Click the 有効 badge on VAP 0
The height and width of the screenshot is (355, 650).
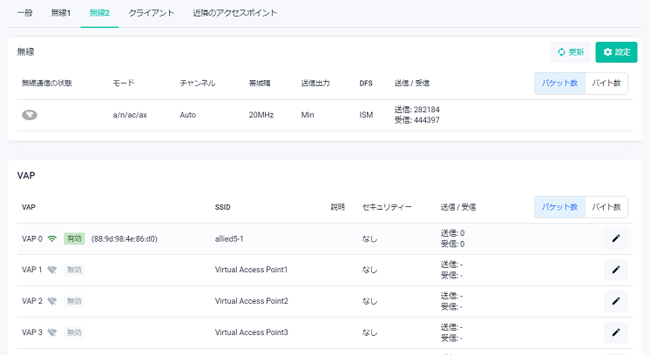(x=74, y=238)
